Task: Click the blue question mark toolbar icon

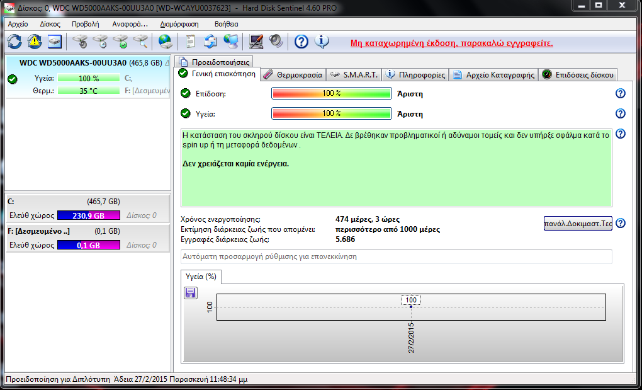Action: 301,42
